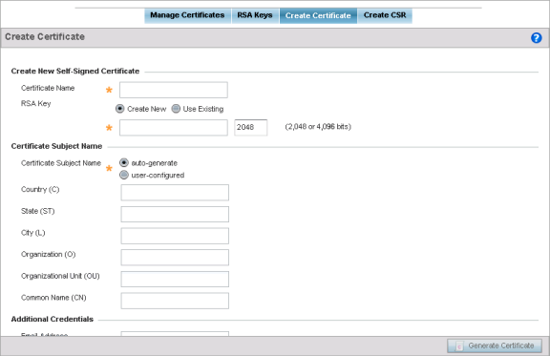Click the Generate Certificate button
This screenshot has height=356, width=550.
point(495,346)
